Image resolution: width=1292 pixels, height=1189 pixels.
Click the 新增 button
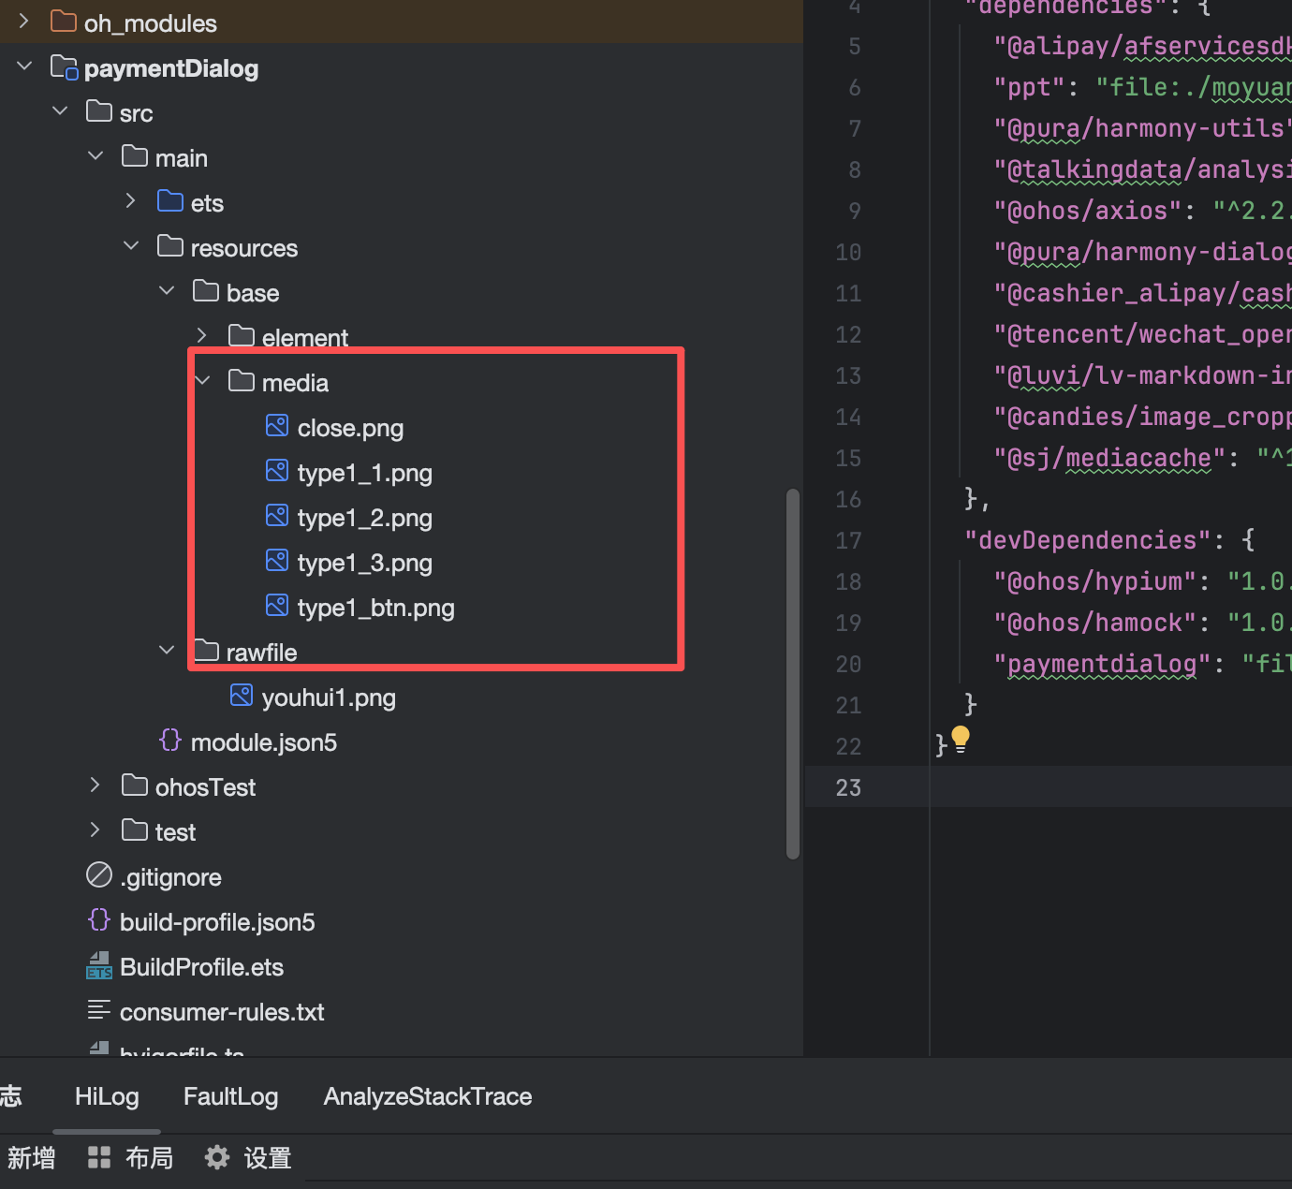[31, 1158]
